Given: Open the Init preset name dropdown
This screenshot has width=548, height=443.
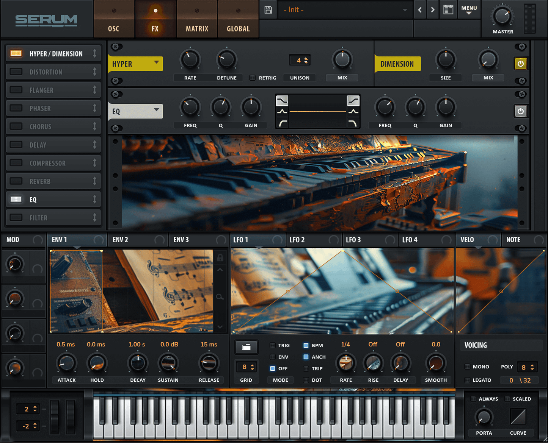Looking at the screenshot, I should coord(345,10).
